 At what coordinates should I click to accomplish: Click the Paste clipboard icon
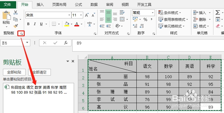(x=6, y=16)
